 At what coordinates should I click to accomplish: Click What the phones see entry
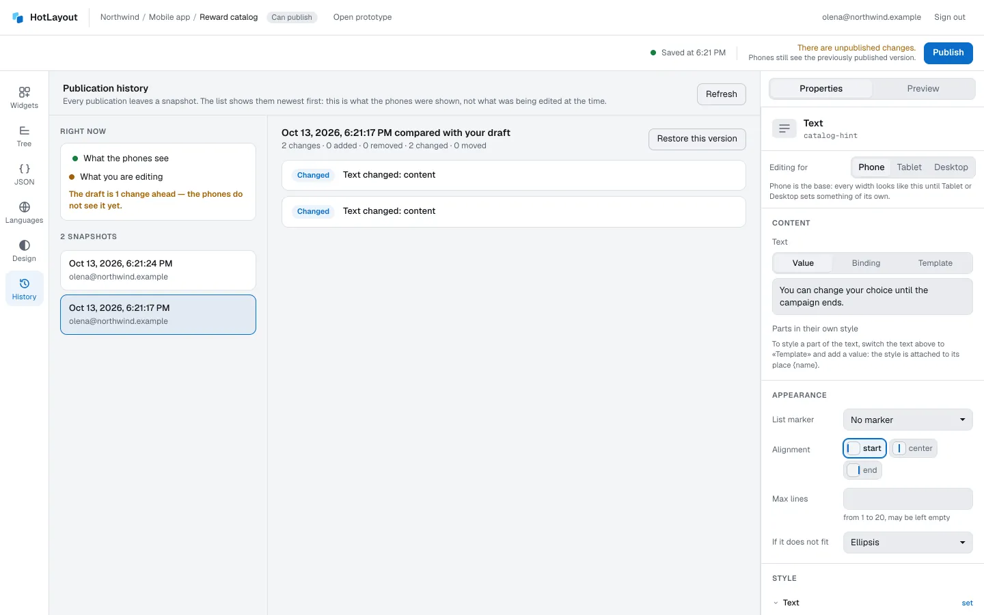pos(120,159)
